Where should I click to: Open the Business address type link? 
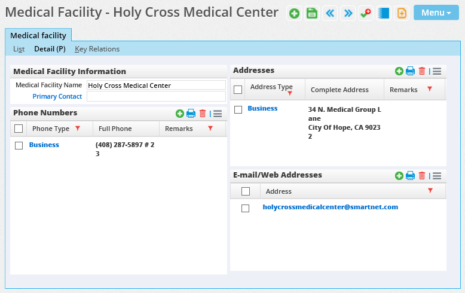262,108
